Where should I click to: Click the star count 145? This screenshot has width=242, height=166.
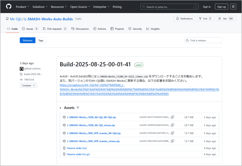231,18
